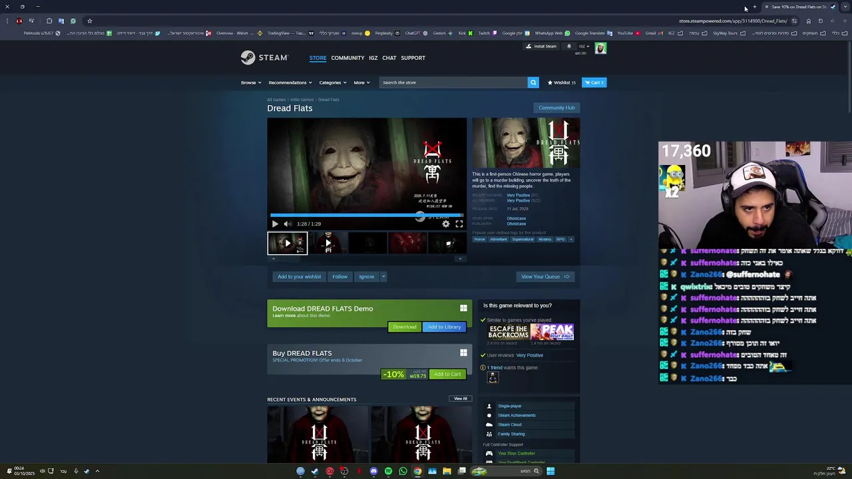The width and height of the screenshot is (852, 479).
Task: Enter fullscreen mode on the trailer
Action: click(x=459, y=224)
